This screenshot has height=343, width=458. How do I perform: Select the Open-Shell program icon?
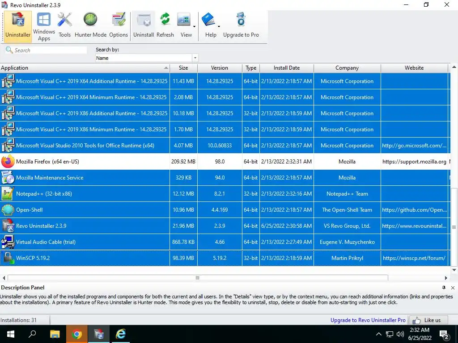click(x=8, y=210)
